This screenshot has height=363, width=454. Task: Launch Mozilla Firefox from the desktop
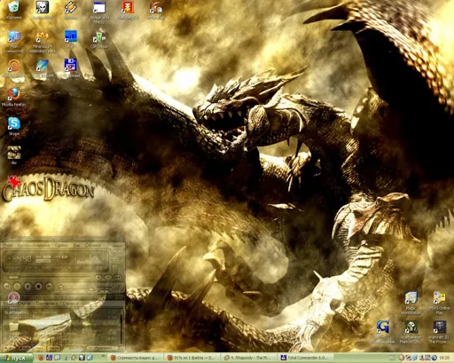pyautogui.click(x=13, y=97)
